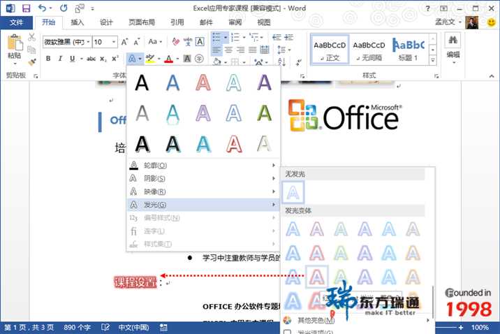
Task: Toggle center paragraph alignment
Action: (228, 50)
